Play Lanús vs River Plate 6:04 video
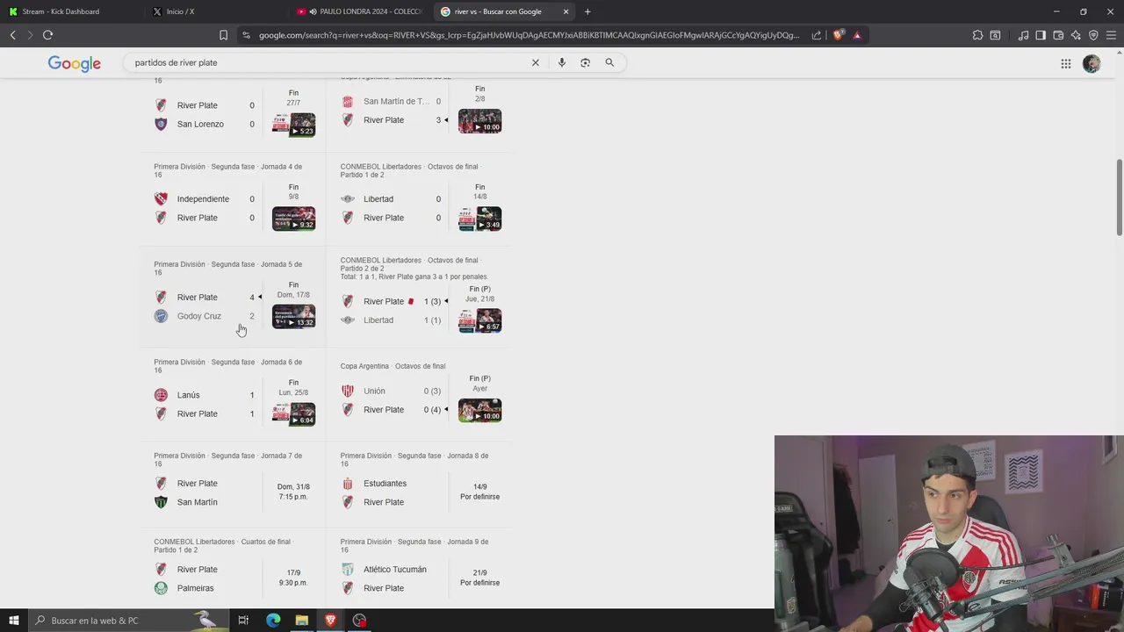 coord(293,413)
